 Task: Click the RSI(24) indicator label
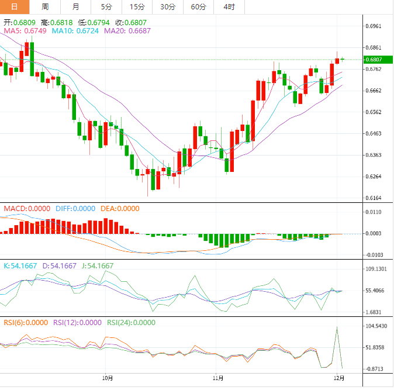pos(131,322)
